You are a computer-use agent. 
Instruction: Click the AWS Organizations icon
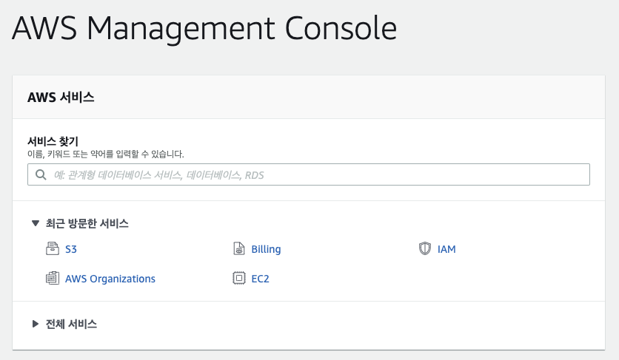click(52, 279)
